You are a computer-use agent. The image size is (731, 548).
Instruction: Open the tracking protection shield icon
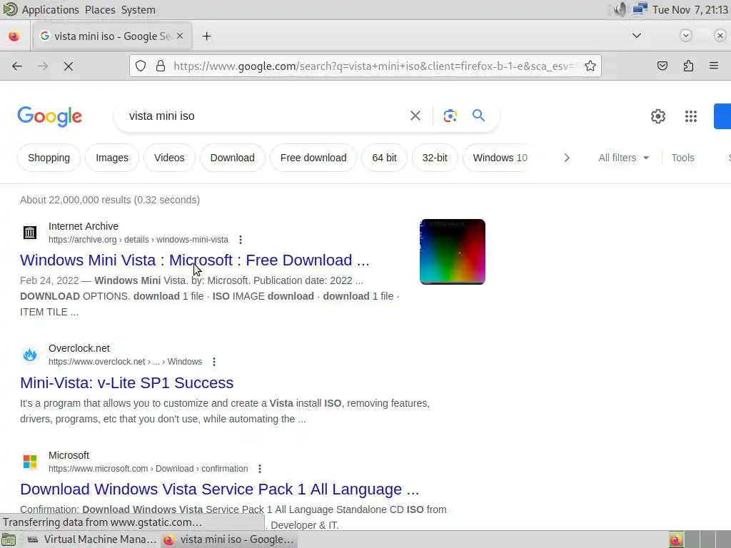click(141, 66)
